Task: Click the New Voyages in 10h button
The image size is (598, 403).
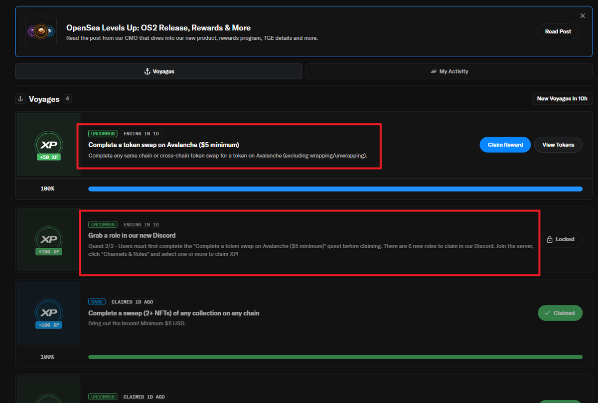Action: (x=562, y=99)
